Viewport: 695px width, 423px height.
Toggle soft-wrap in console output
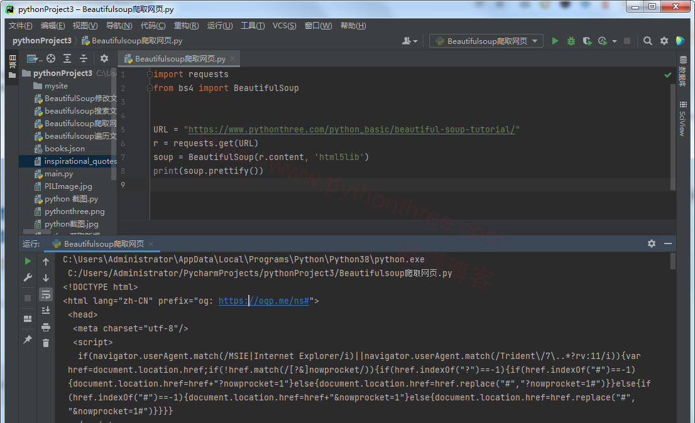[x=46, y=294]
